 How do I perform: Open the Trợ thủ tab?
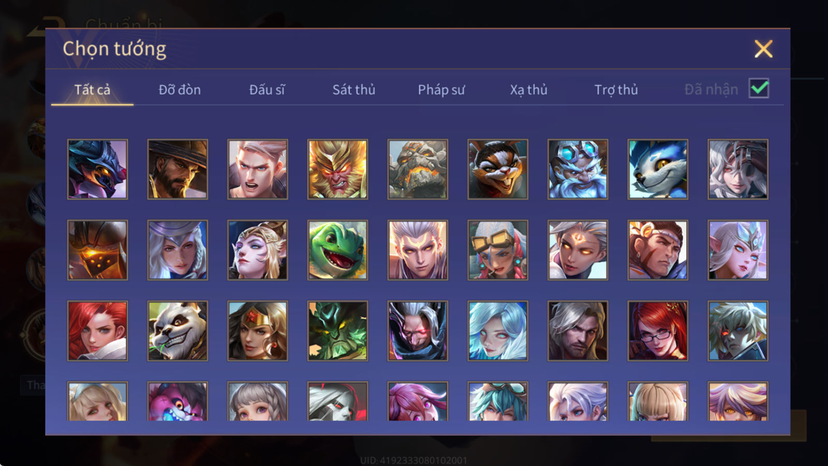(616, 90)
